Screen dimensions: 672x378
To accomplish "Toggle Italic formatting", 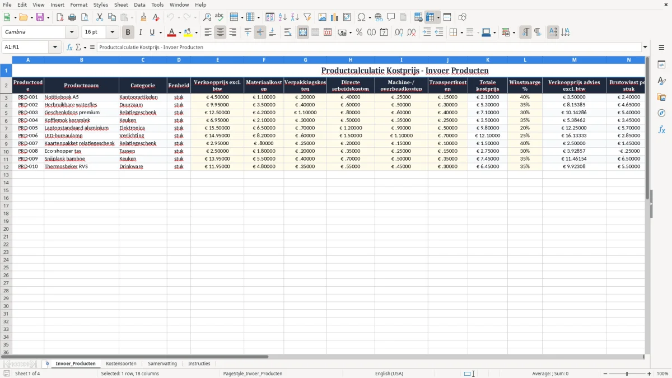I will coord(141,32).
